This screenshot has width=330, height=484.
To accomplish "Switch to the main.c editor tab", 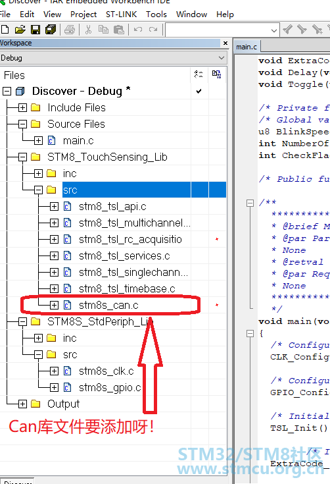I will 247,47.
